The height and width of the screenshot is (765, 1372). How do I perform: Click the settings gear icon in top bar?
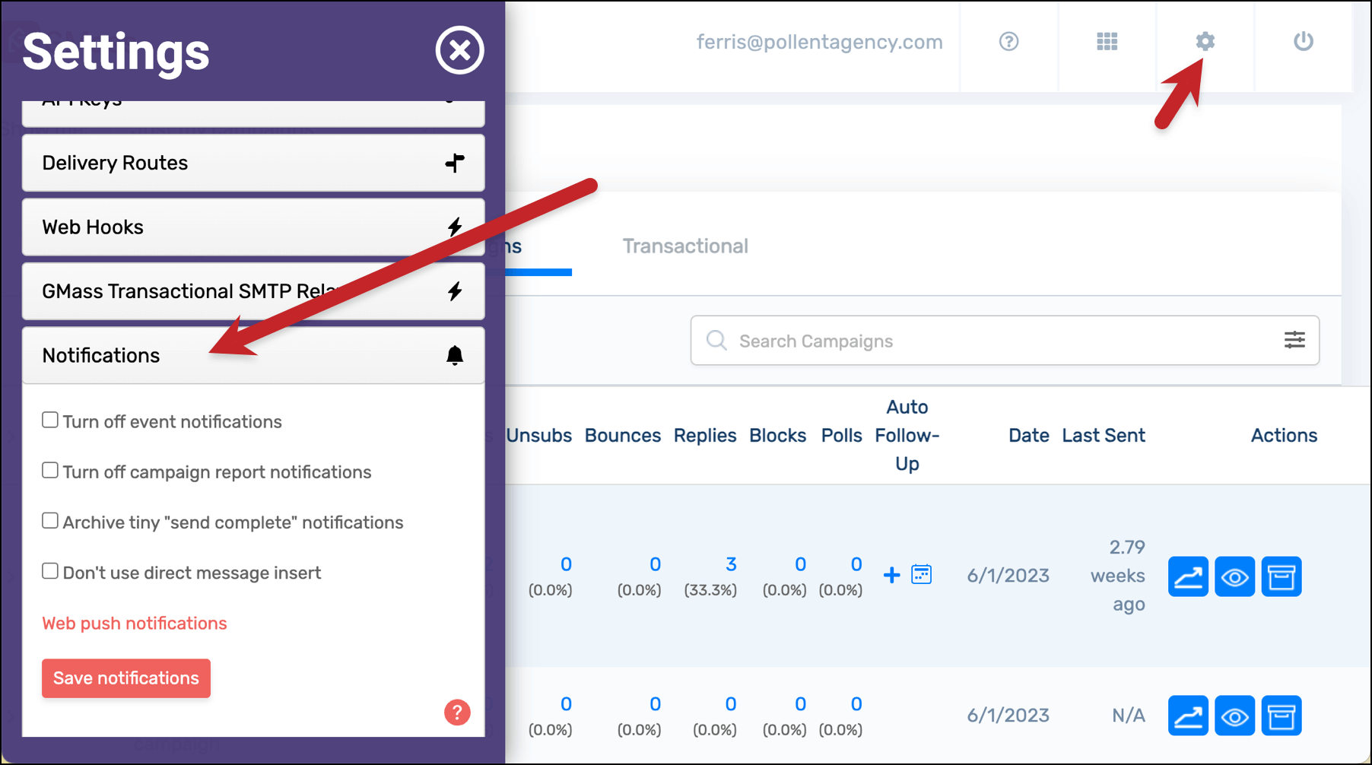point(1205,42)
